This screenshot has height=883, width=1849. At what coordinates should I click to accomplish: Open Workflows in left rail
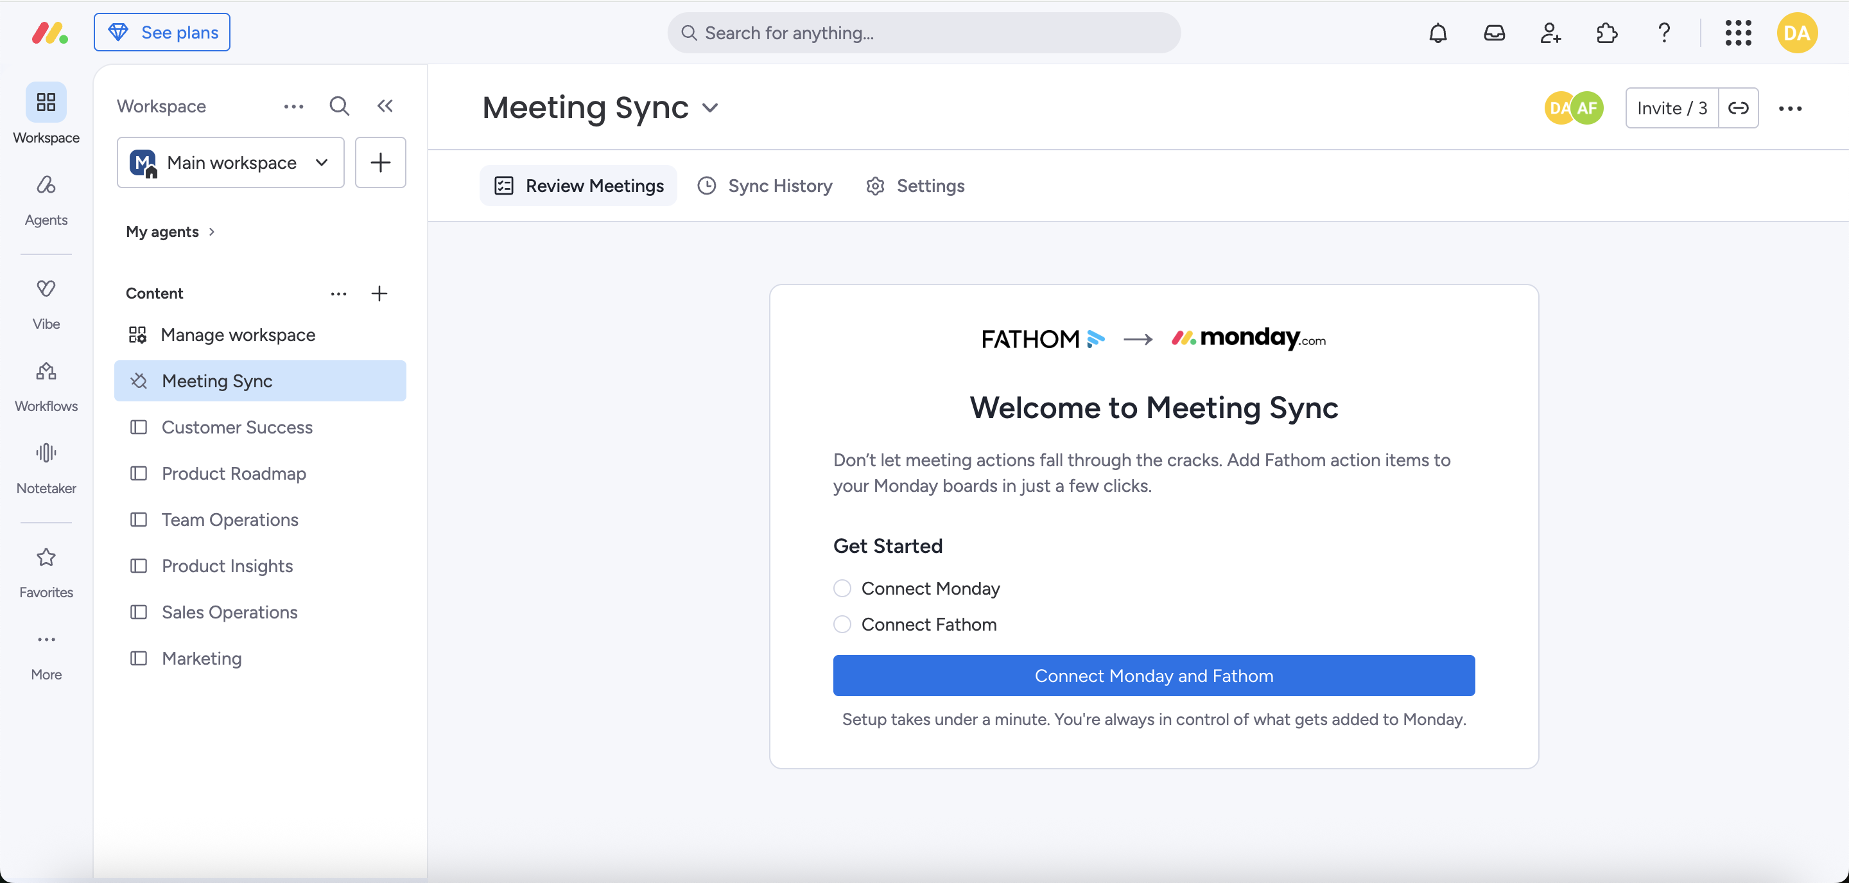(x=46, y=387)
